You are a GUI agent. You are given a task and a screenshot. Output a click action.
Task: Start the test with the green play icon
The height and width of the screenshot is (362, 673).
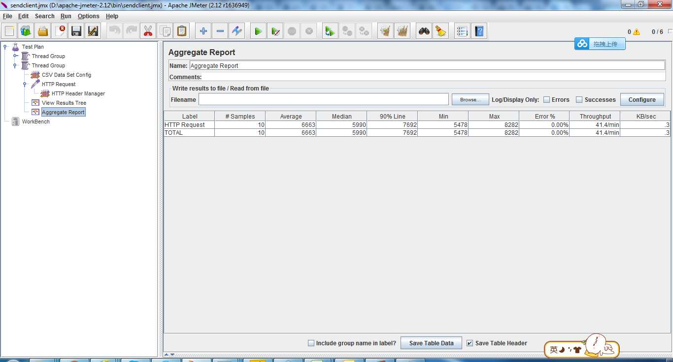coord(258,31)
